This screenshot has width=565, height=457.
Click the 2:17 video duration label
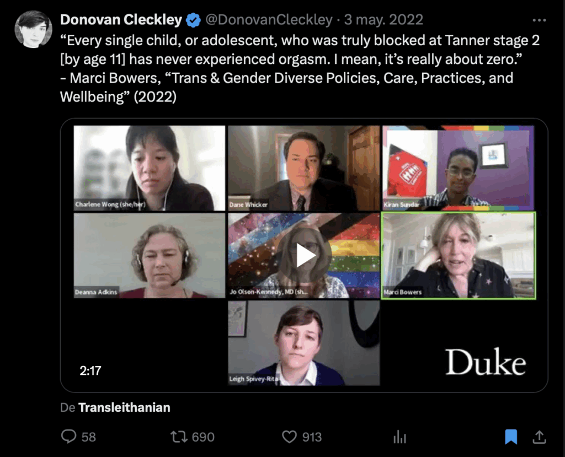90,370
